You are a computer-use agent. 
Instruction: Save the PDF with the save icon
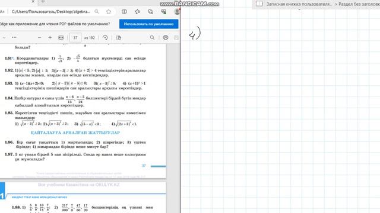click(x=176, y=38)
